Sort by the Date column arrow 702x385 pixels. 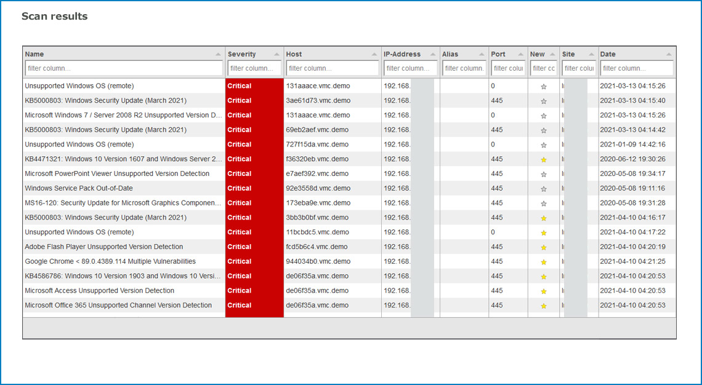click(669, 54)
